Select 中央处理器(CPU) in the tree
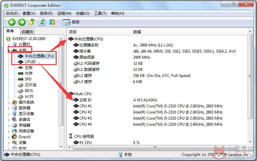Viewport: 257px width, 161px height. [39, 56]
